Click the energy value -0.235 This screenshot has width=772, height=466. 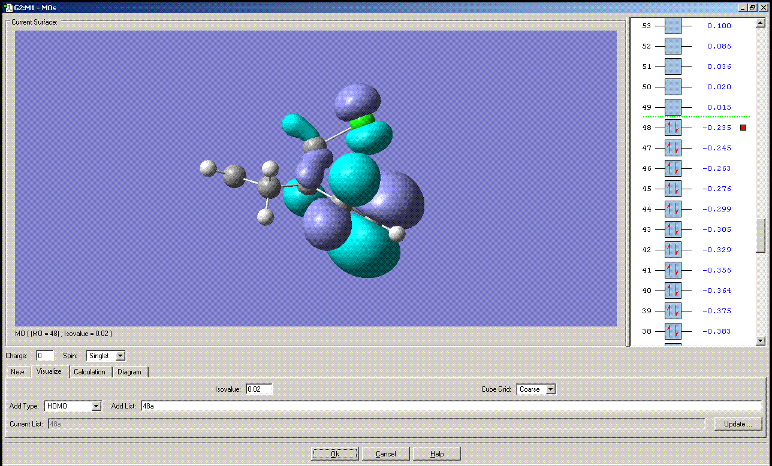click(717, 128)
